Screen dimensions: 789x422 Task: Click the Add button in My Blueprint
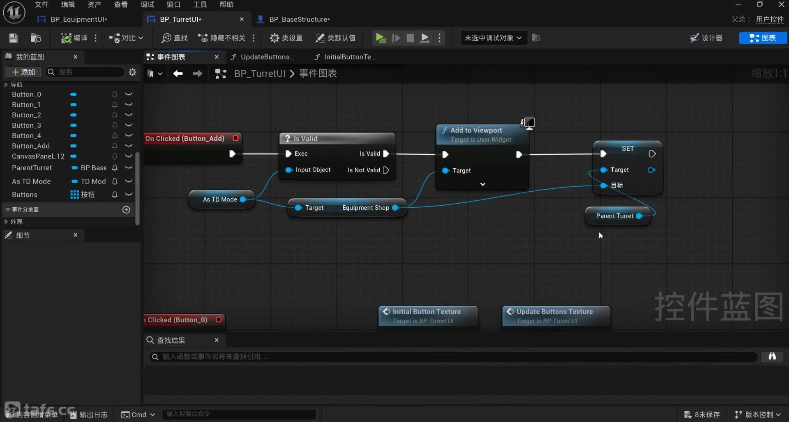tap(23, 72)
